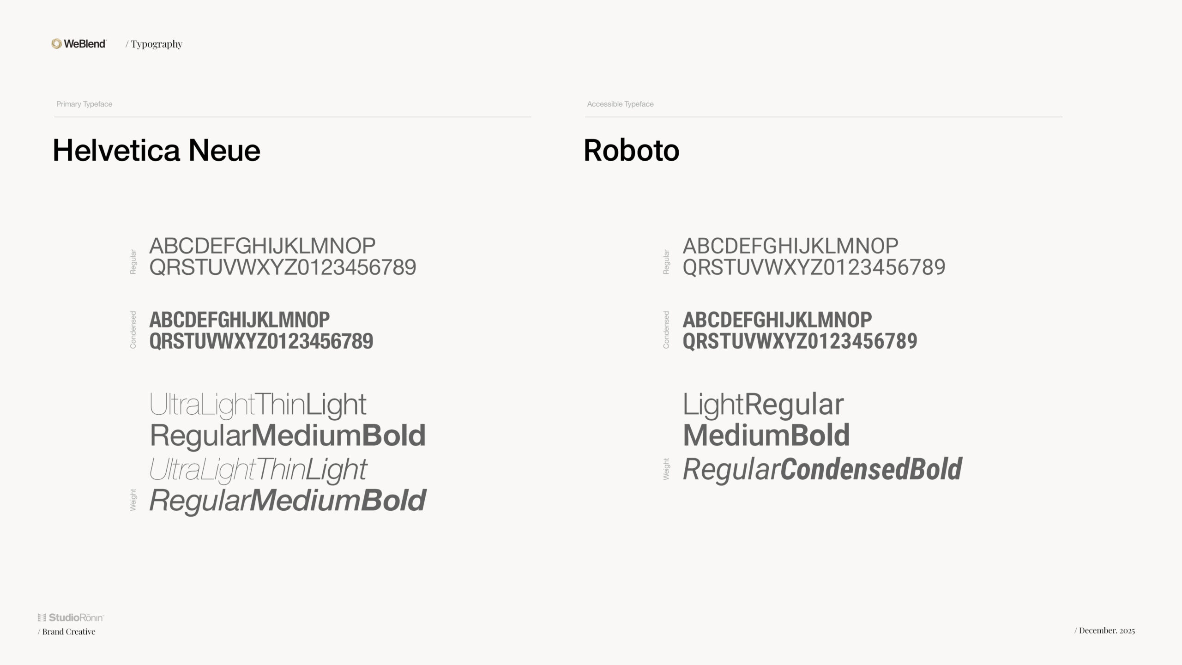Click the Helvetica Neue heading

[x=157, y=150]
